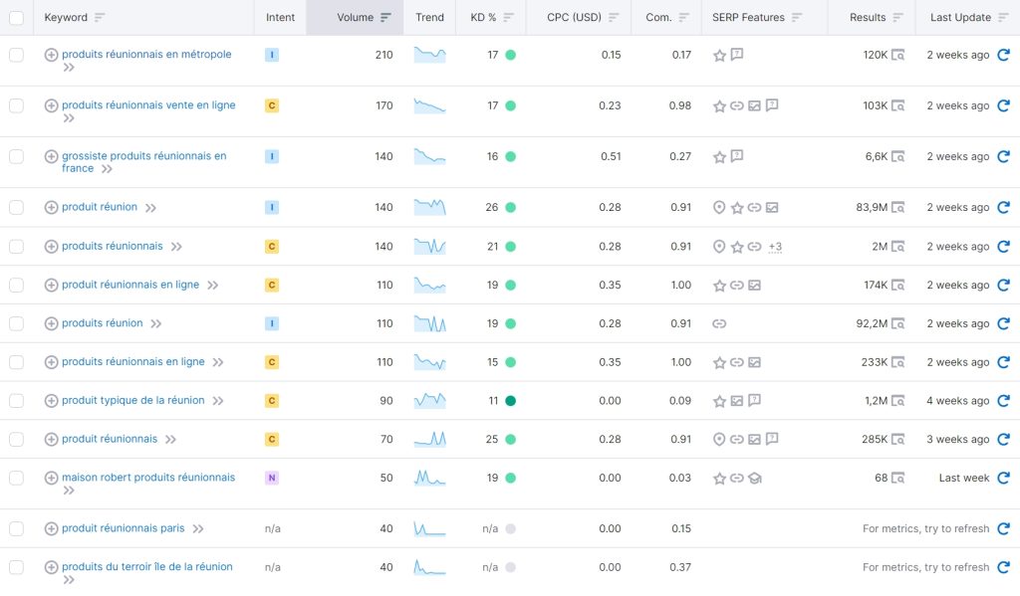
Task: Click the image pack icon for "produit réunionnais en ligne"
Action: point(755,285)
